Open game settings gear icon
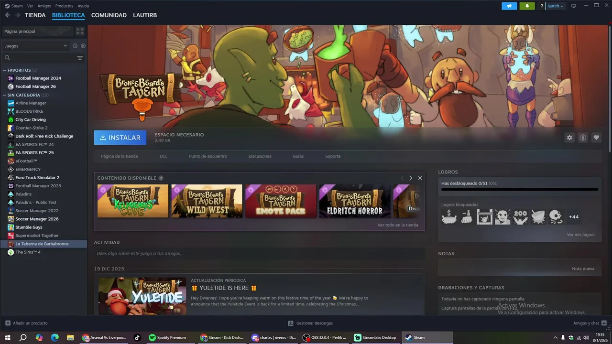 pos(569,138)
